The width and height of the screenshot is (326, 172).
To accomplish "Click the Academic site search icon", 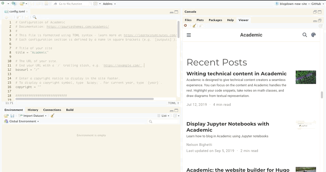I will 305,35.
